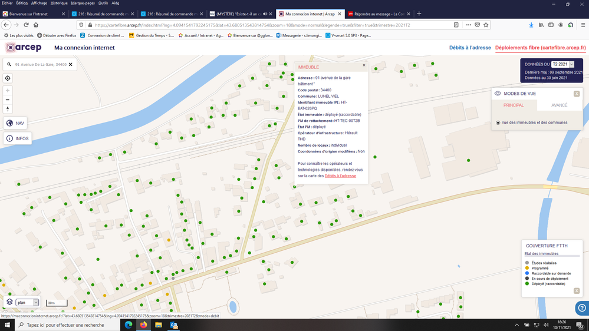Screen dimensions: 589x331
Task: Hide the Couverture FTTH legend panel
Action: (577, 291)
